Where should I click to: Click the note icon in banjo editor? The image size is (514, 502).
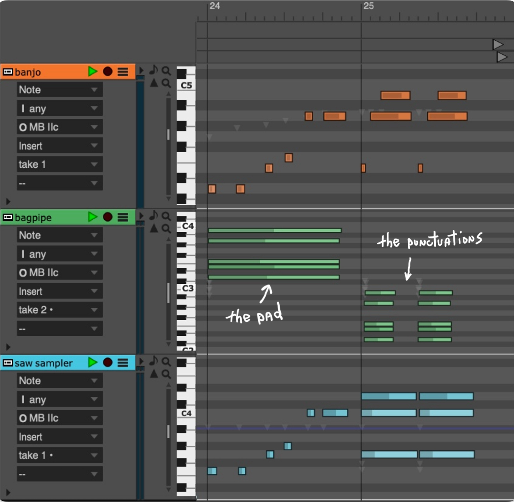pos(153,70)
